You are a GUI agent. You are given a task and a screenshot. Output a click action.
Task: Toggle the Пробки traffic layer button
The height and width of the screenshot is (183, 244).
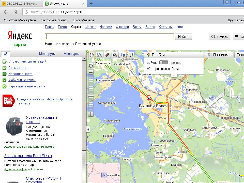(x=155, y=55)
